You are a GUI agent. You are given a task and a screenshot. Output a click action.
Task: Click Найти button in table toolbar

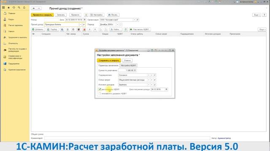(x=116, y=29)
